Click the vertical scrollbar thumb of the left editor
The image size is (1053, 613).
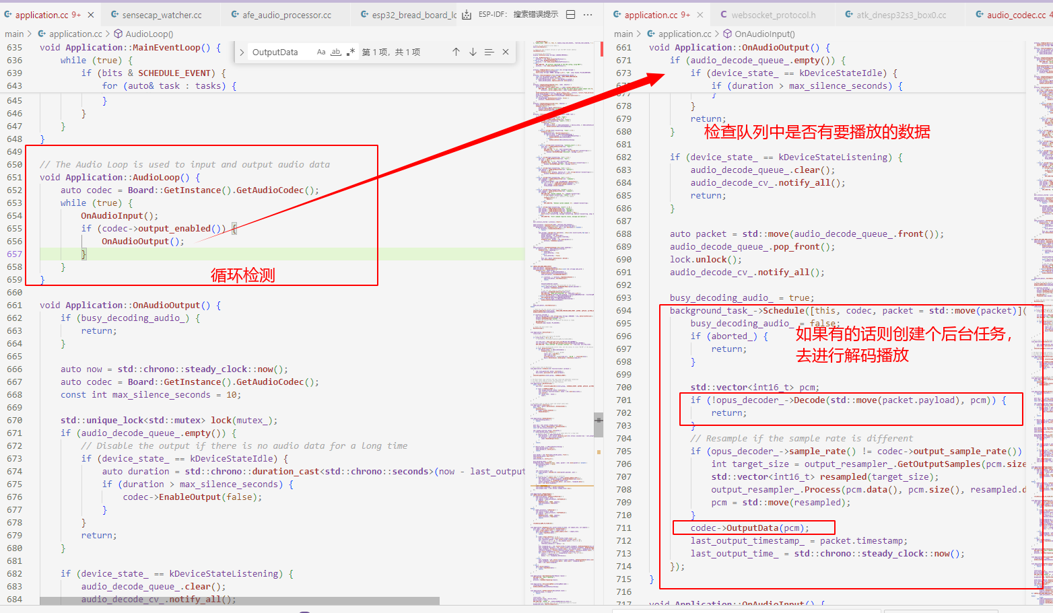[598, 425]
